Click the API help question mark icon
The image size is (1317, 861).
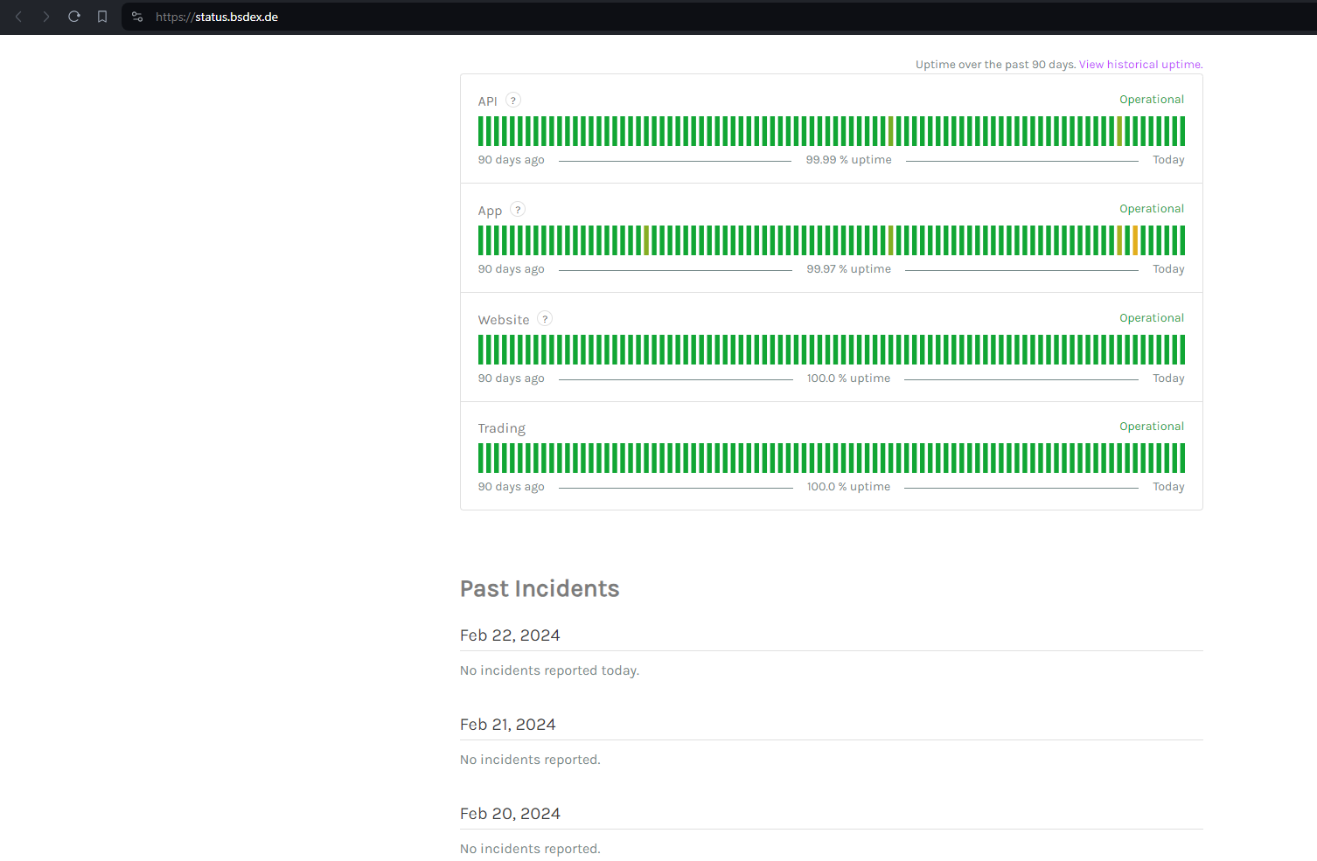point(513,101)
